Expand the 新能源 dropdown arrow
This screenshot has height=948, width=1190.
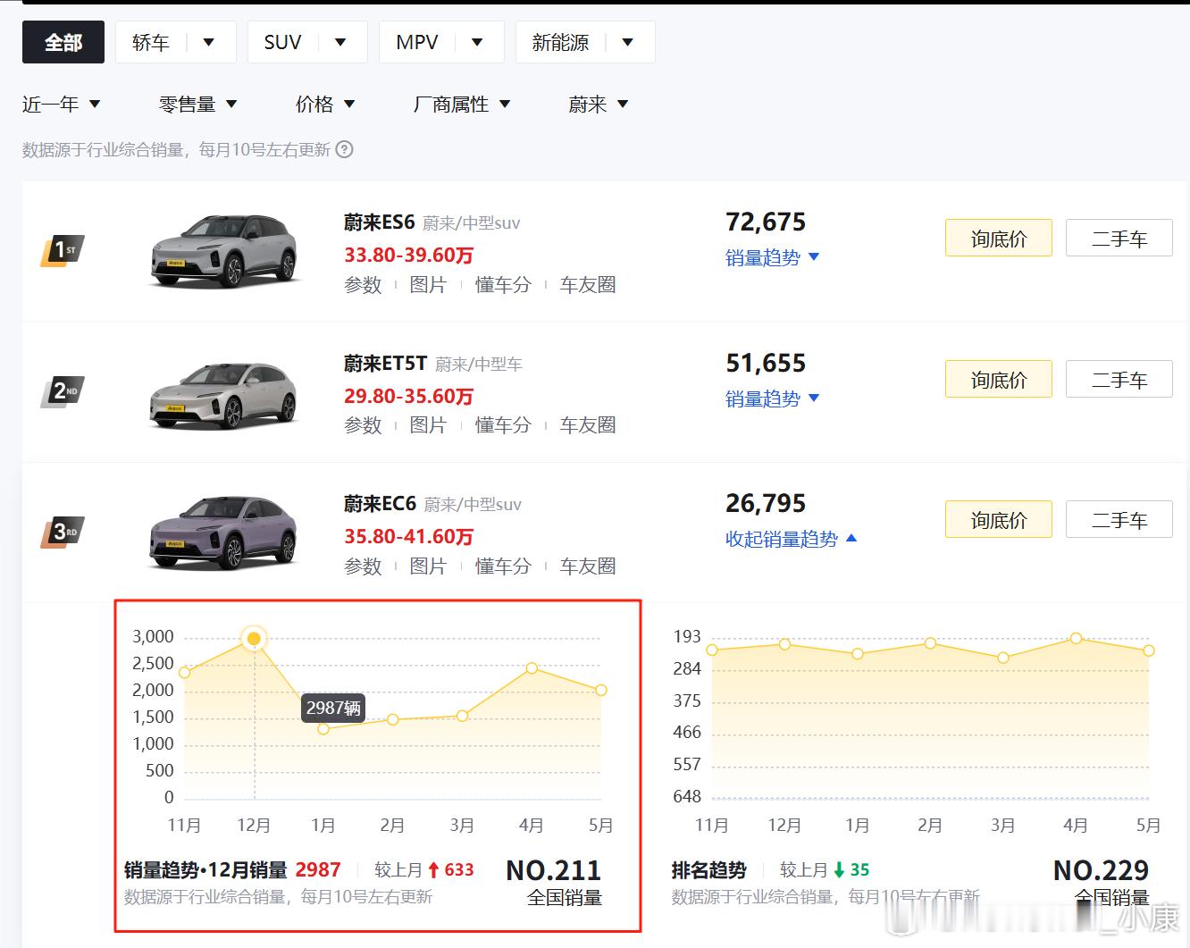coord(627,42)
